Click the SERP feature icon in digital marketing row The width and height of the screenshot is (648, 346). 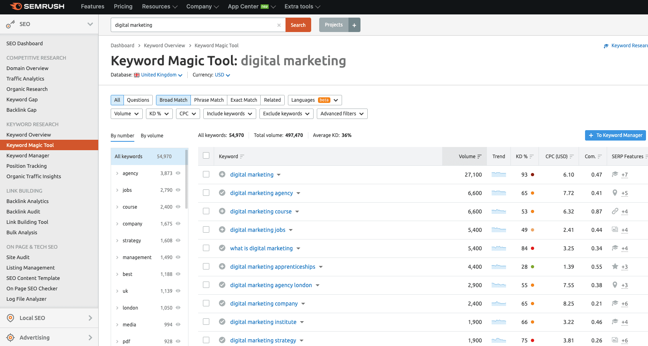tap(615, 174)
